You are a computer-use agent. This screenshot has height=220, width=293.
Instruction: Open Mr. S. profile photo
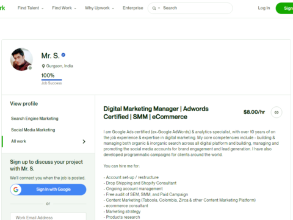[x=21, y=59]
